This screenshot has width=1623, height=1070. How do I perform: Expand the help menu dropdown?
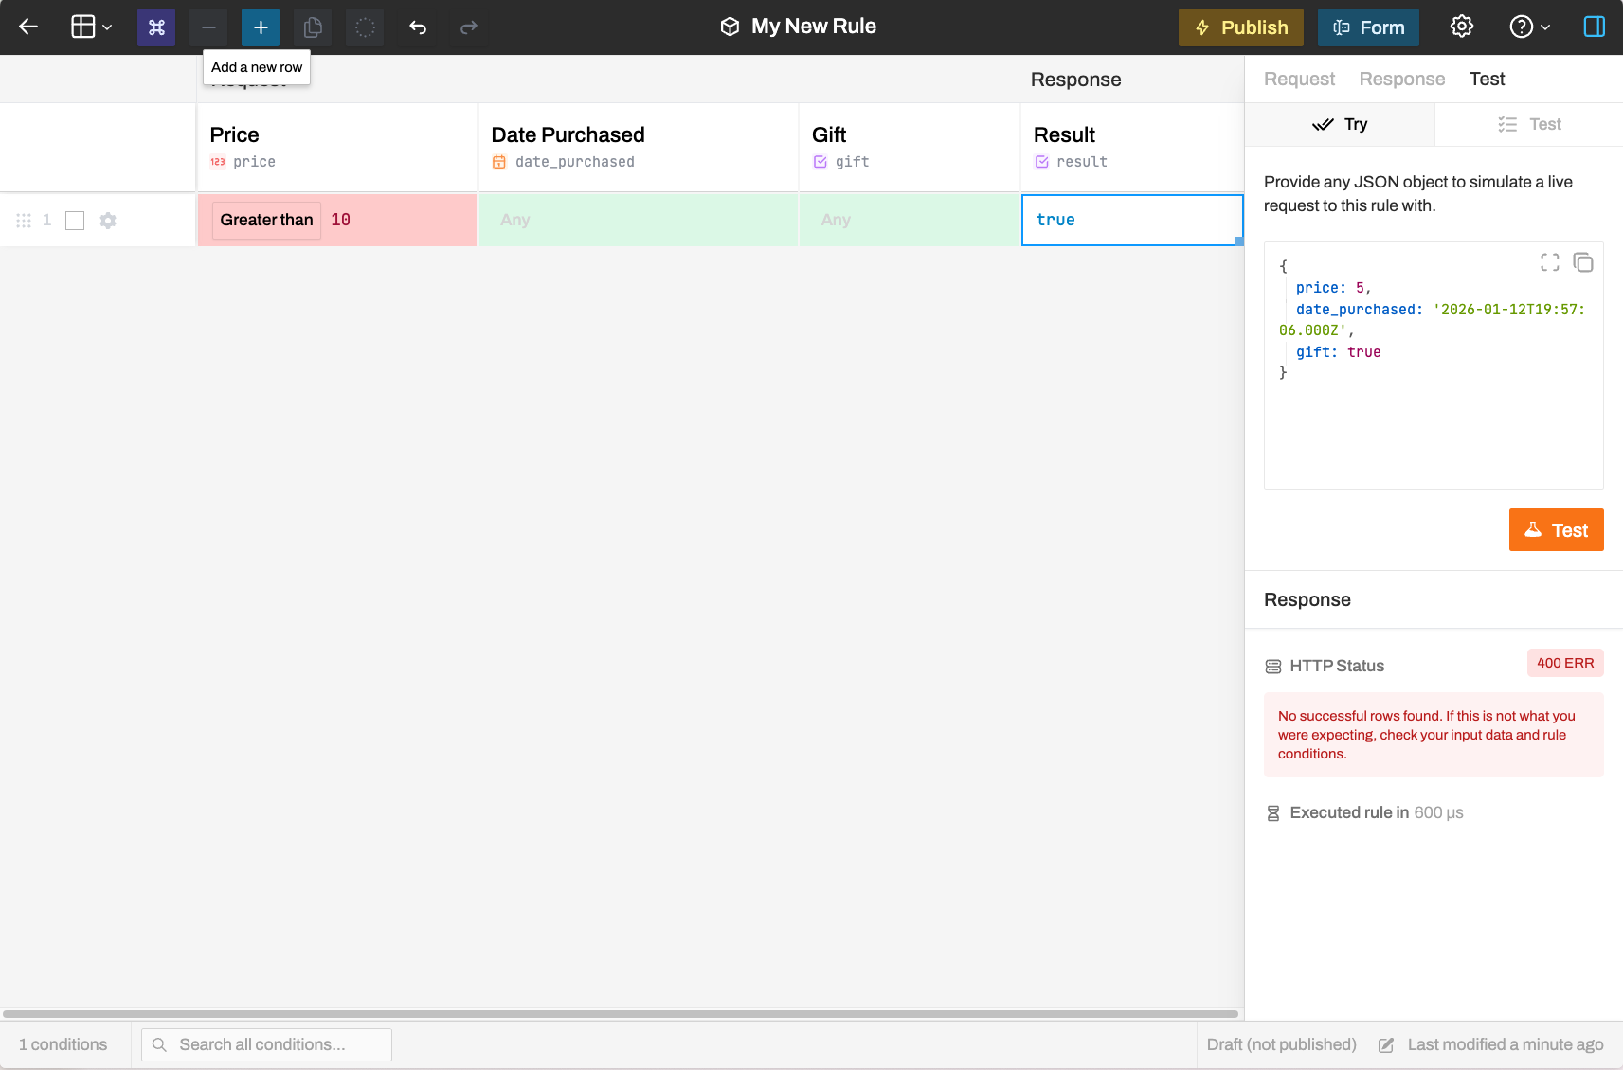click(1529, 27)
